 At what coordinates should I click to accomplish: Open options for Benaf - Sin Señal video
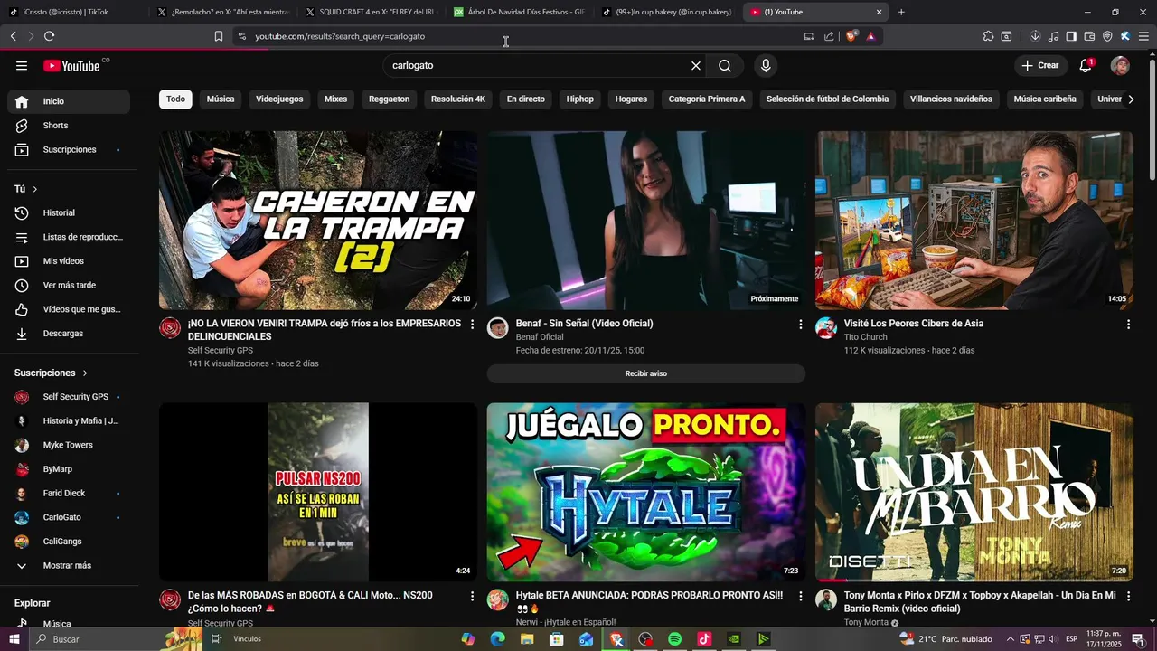click(800, 324)
